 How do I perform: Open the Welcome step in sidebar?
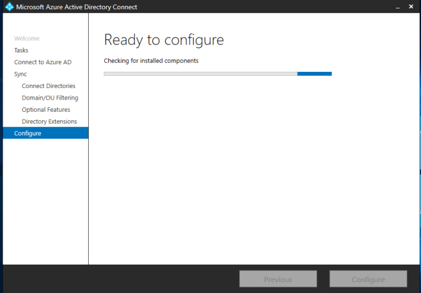coord(27,38)
